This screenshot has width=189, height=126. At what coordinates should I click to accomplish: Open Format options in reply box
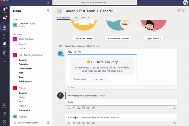[69, 108]
